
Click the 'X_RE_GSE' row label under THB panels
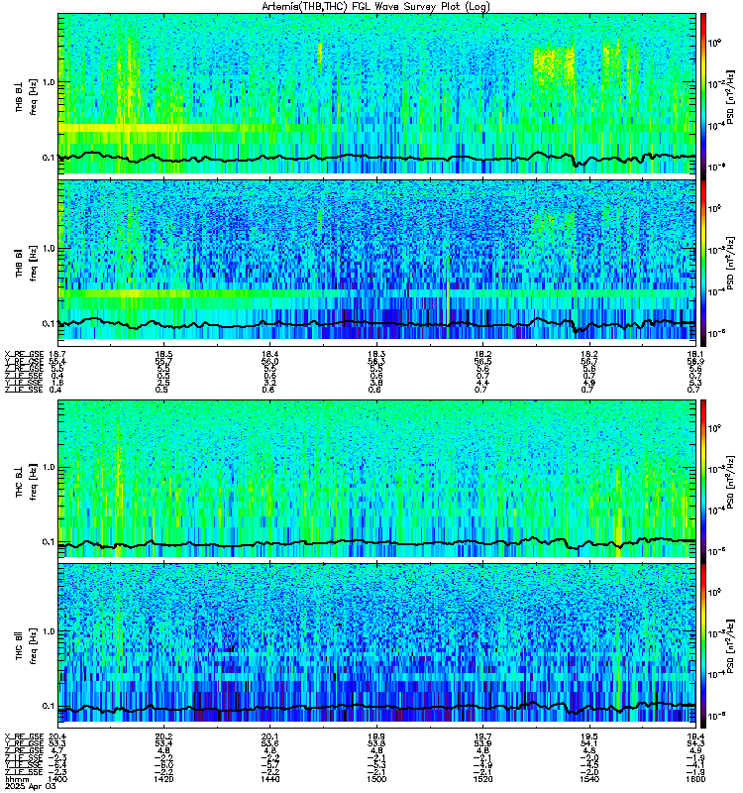point(24,354)
